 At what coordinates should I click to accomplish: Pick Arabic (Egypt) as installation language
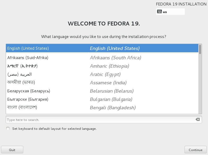point(102,74)
